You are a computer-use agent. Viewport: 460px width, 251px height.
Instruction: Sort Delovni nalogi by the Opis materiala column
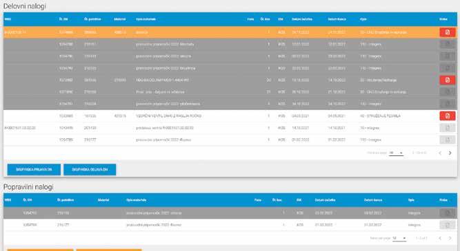pos(146,19)
